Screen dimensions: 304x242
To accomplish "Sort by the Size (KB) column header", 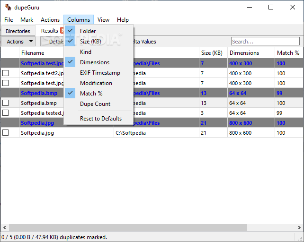I will coord(213,53).
